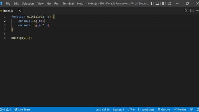Click line number 3 in the gutter
Image resolution: width=199 pixels, height=112 pixels.
coord(5,25)
